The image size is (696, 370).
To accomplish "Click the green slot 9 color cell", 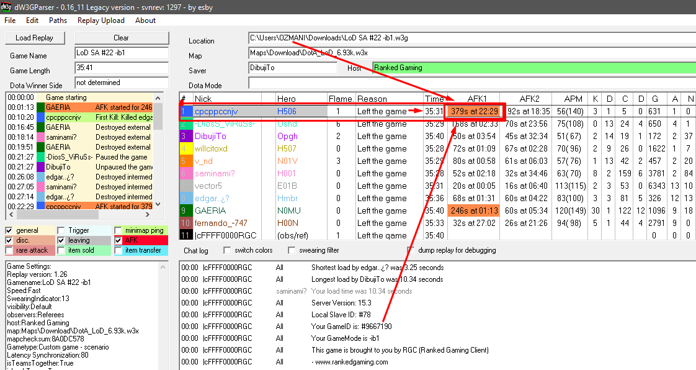I will pos(185,210).
